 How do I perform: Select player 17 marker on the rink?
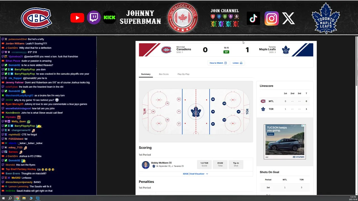point(179,124)
